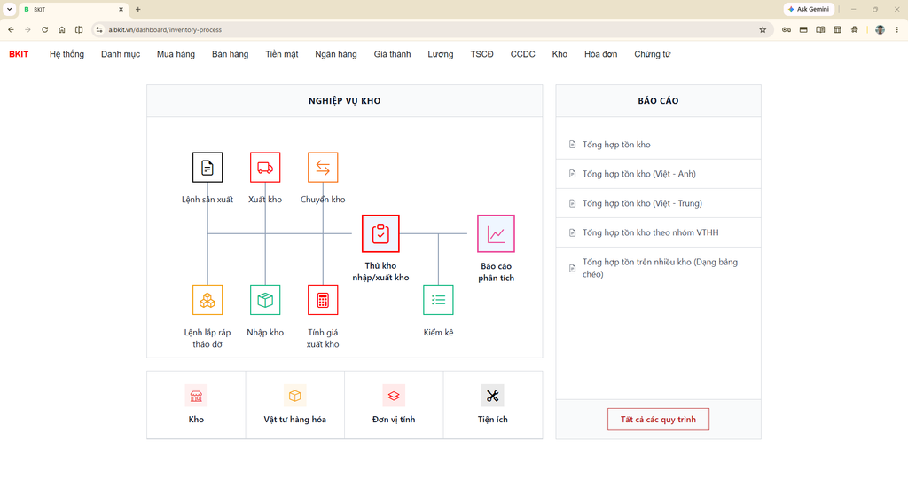The image size is (908, 488).
Task: Click the Vật tư hàng hóa label
Action: tap(294, 419)
